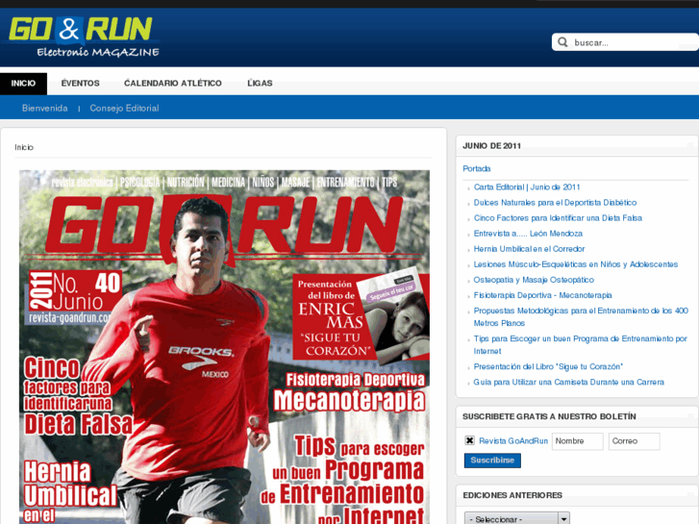Screen dimensions: 699x524
Task: Click the Revista GoAndRun newsletter link
Action: coord(513,441)
